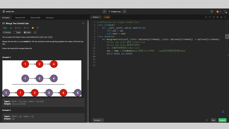Click the icon left of Run button

click(x=207, y=120)
